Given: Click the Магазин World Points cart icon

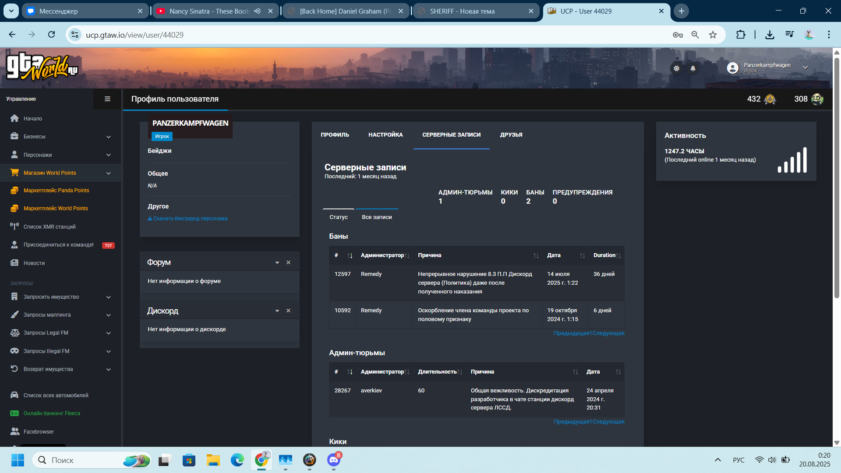Looking at the screenshot, I should point(14,173).
